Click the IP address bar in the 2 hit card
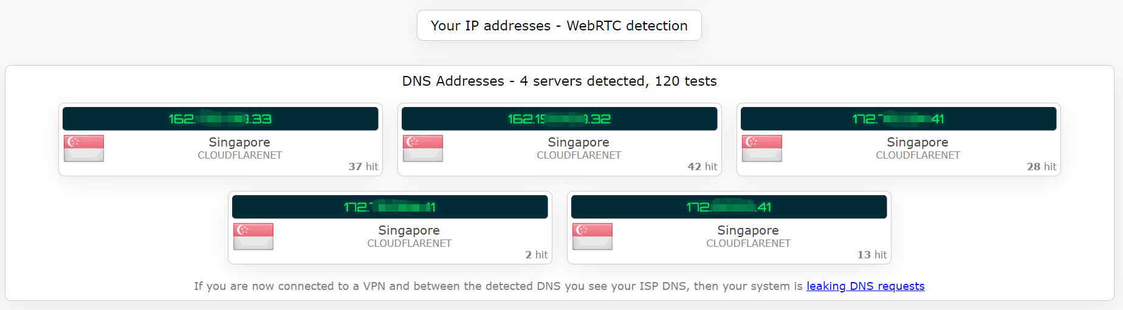The image size is (1123, 310). (390, 207)
